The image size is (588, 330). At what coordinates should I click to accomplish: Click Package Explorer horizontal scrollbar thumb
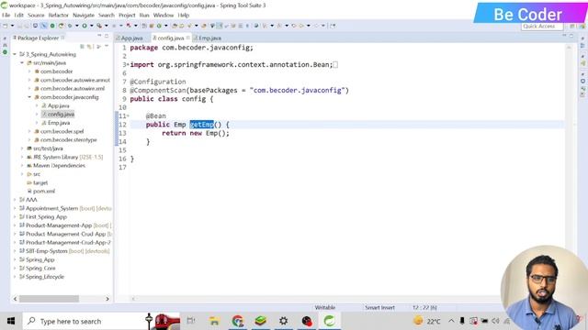click(49, 299)
